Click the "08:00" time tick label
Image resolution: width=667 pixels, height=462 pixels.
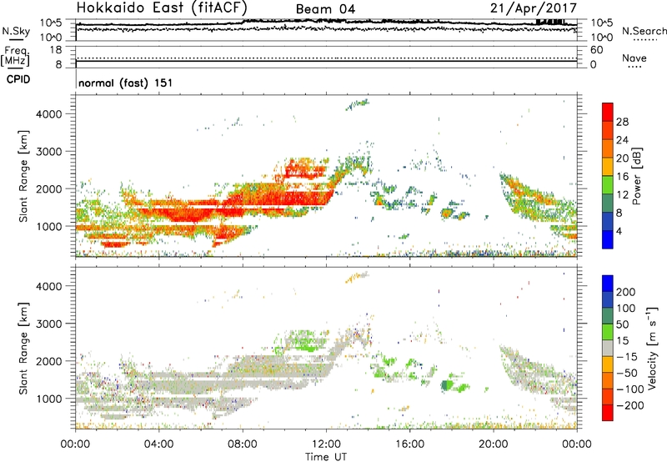pos(243,444)
